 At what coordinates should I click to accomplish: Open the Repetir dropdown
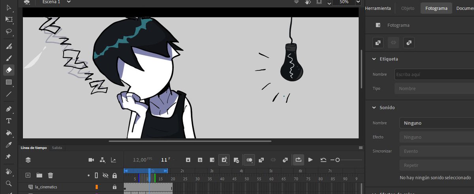tap(436, 165)
